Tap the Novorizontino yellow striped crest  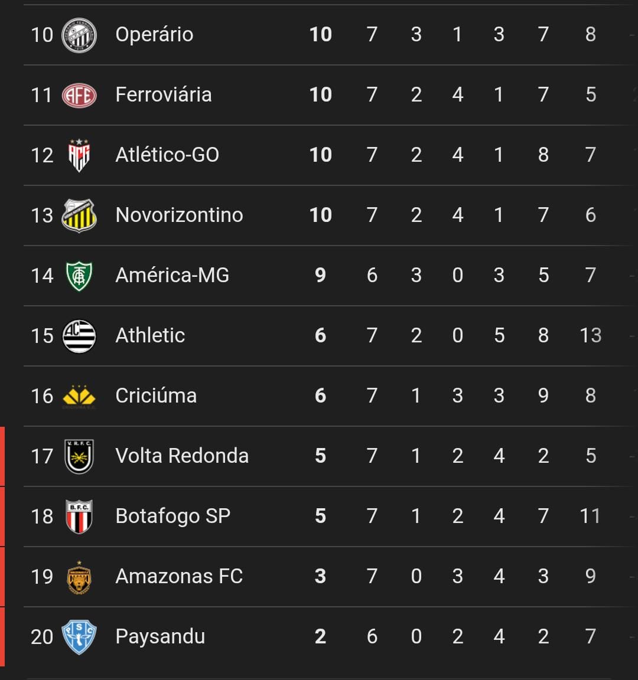tap(79, 215)
